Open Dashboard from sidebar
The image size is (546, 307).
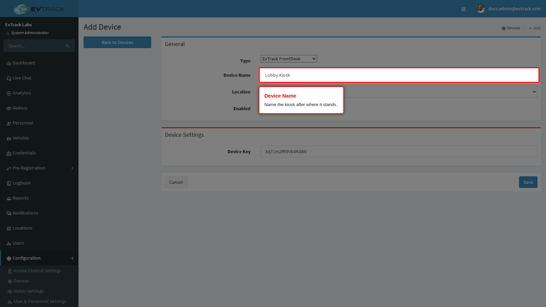(x=39, y=63)
